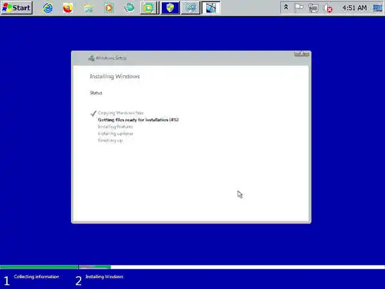Select the Installing features step
The width and height of the screenshot is (385, 289).
115,126
